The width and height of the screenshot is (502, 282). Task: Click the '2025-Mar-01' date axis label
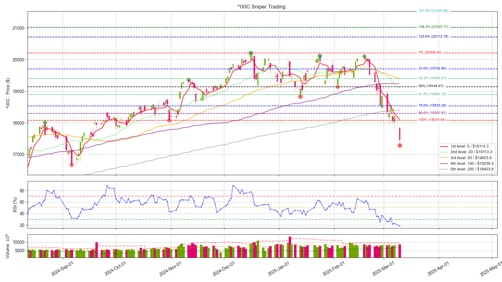tap(383, 269)
